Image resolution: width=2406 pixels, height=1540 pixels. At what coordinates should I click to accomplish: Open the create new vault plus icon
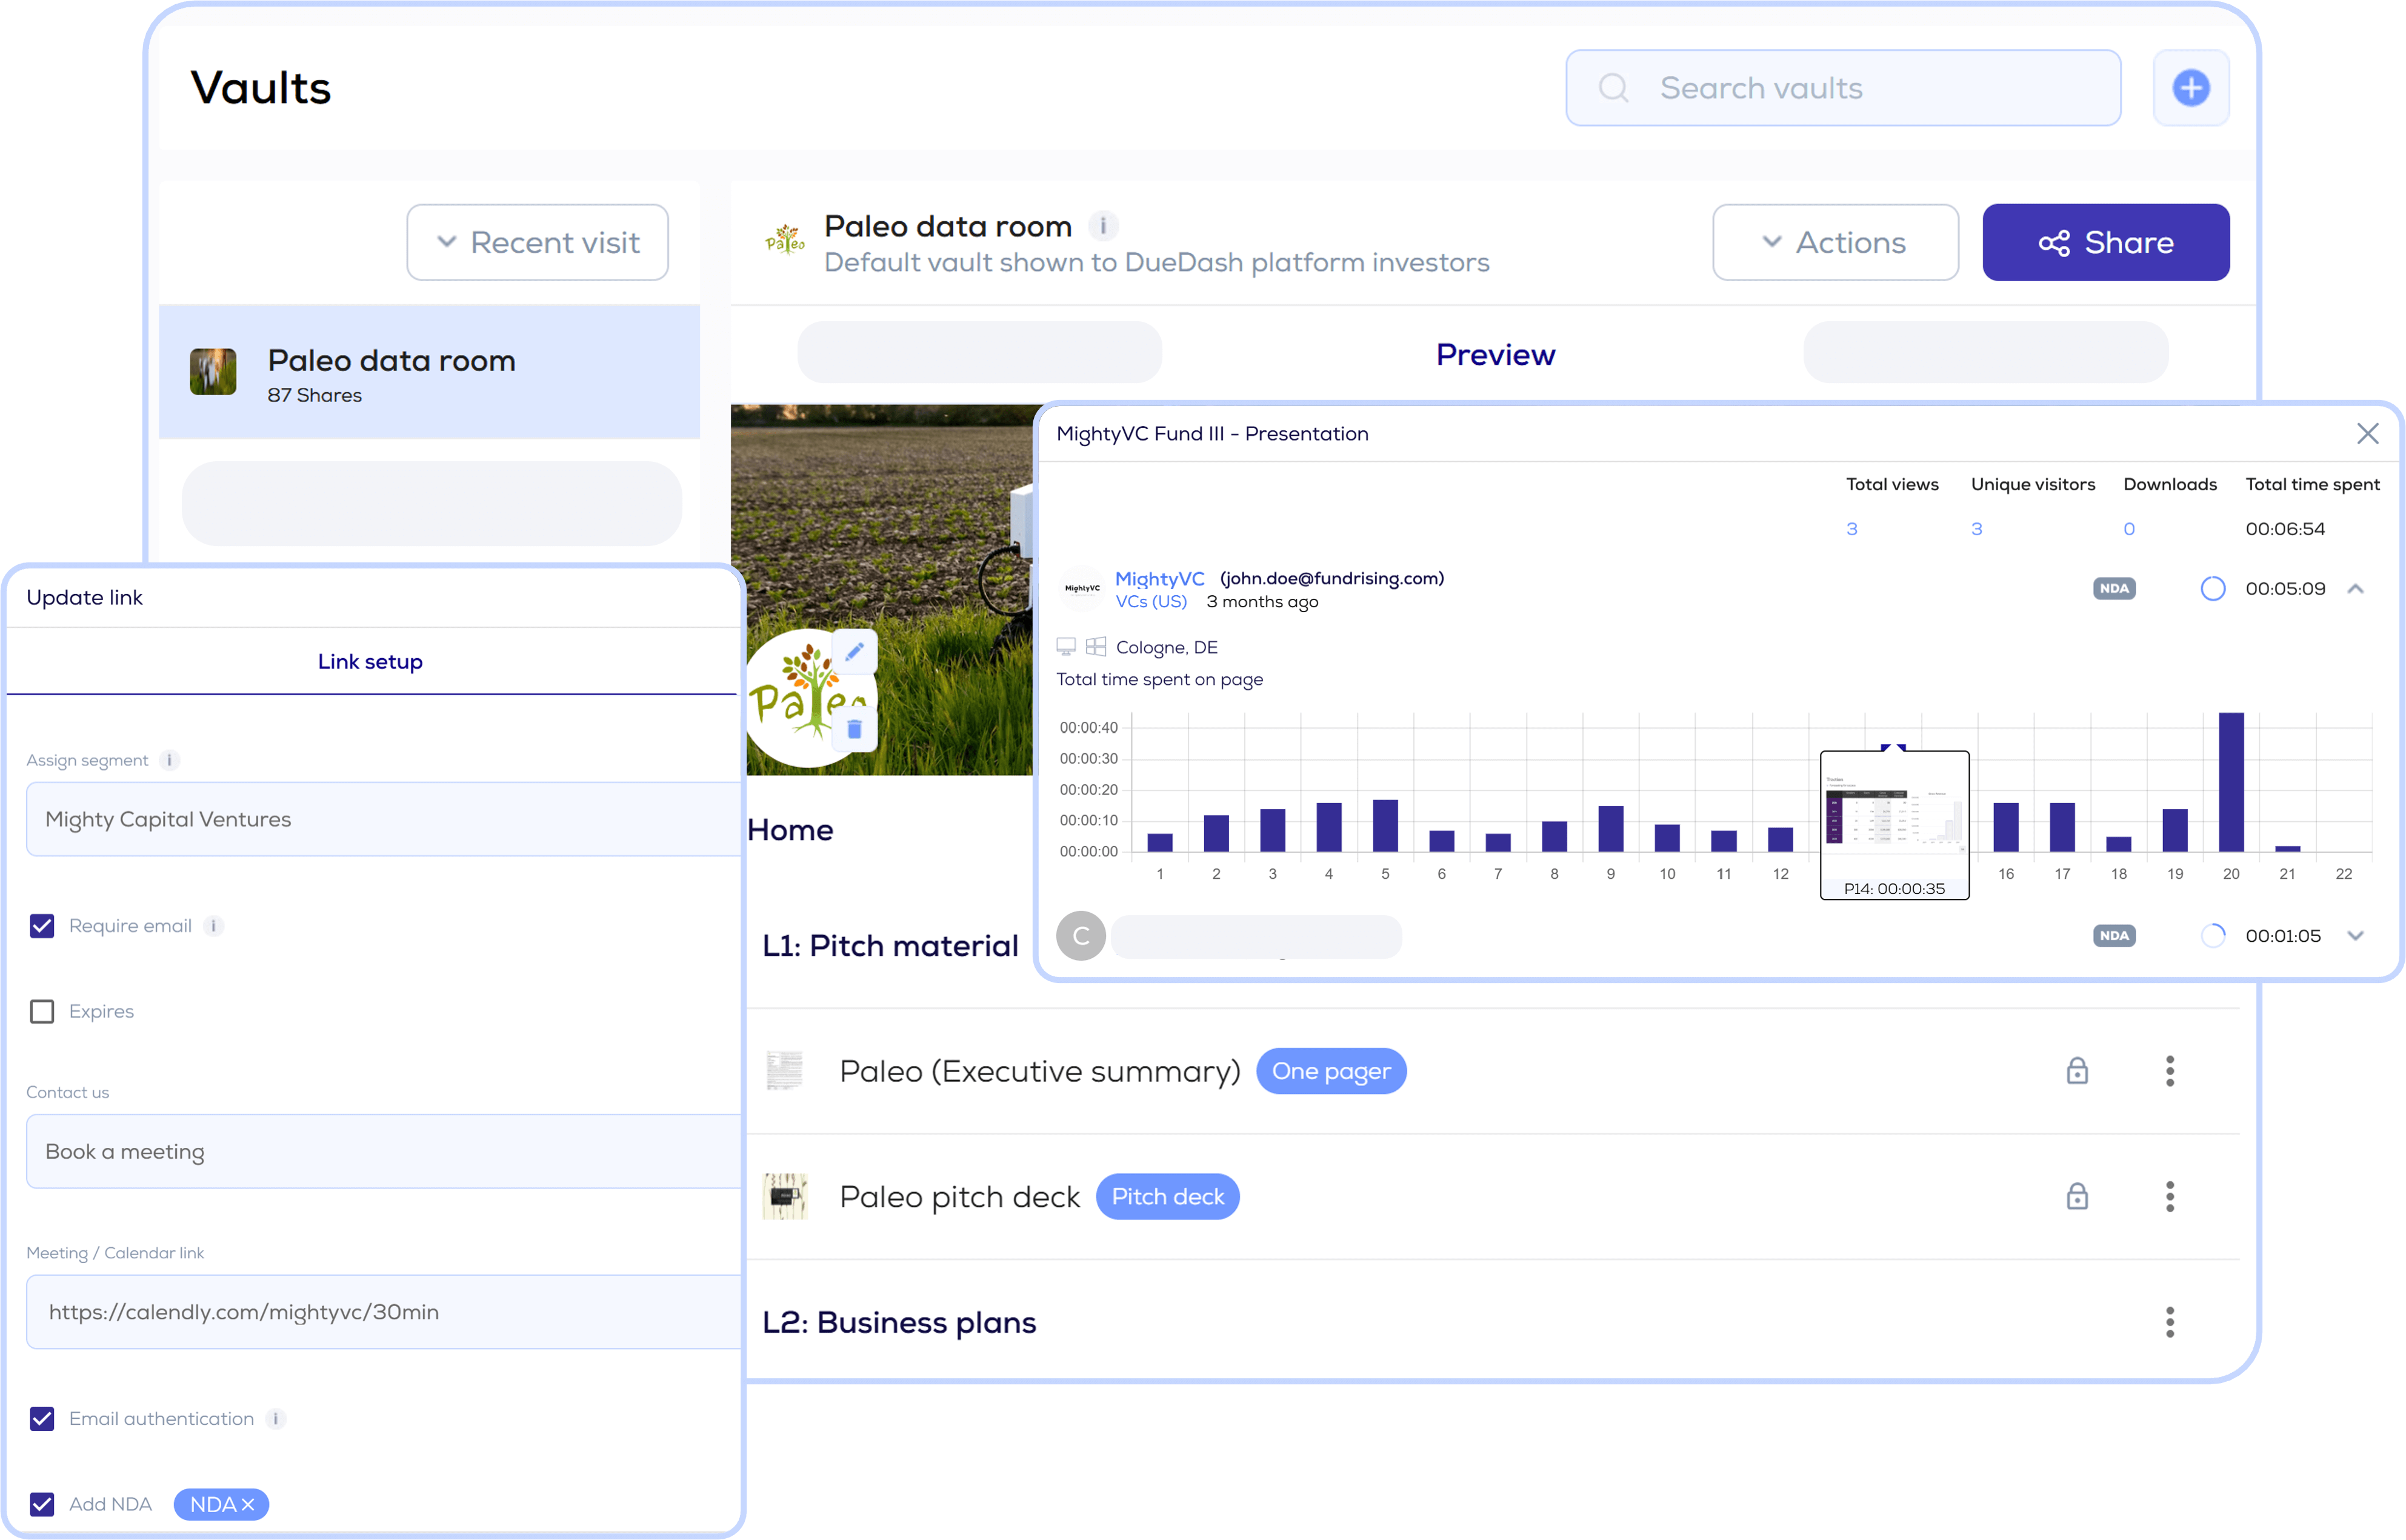click(2190, 88)
